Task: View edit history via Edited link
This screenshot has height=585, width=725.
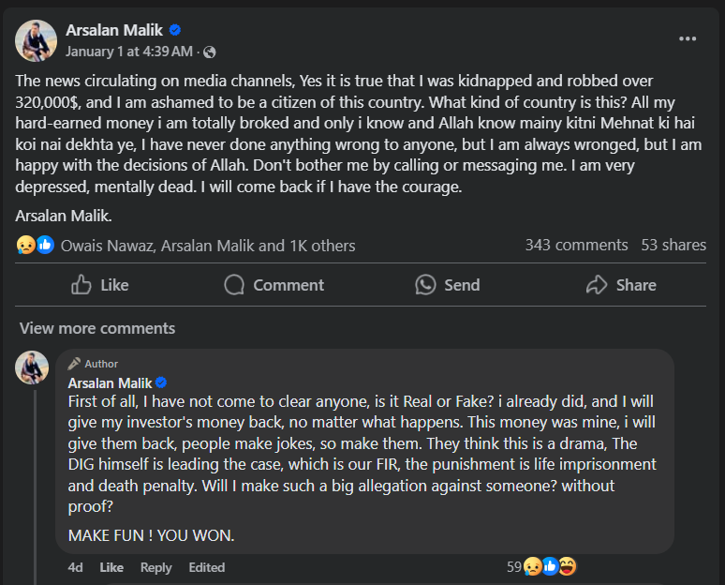Action: 206,567
